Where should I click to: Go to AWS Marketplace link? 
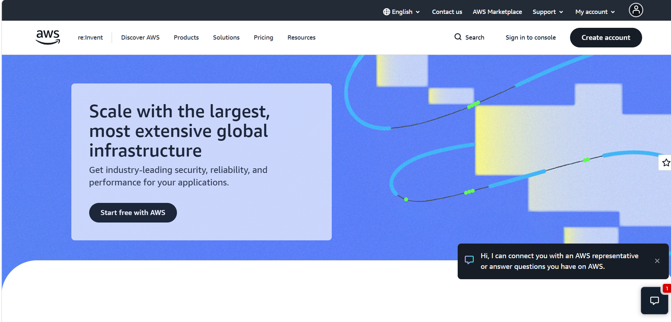[x=497, y=12]
